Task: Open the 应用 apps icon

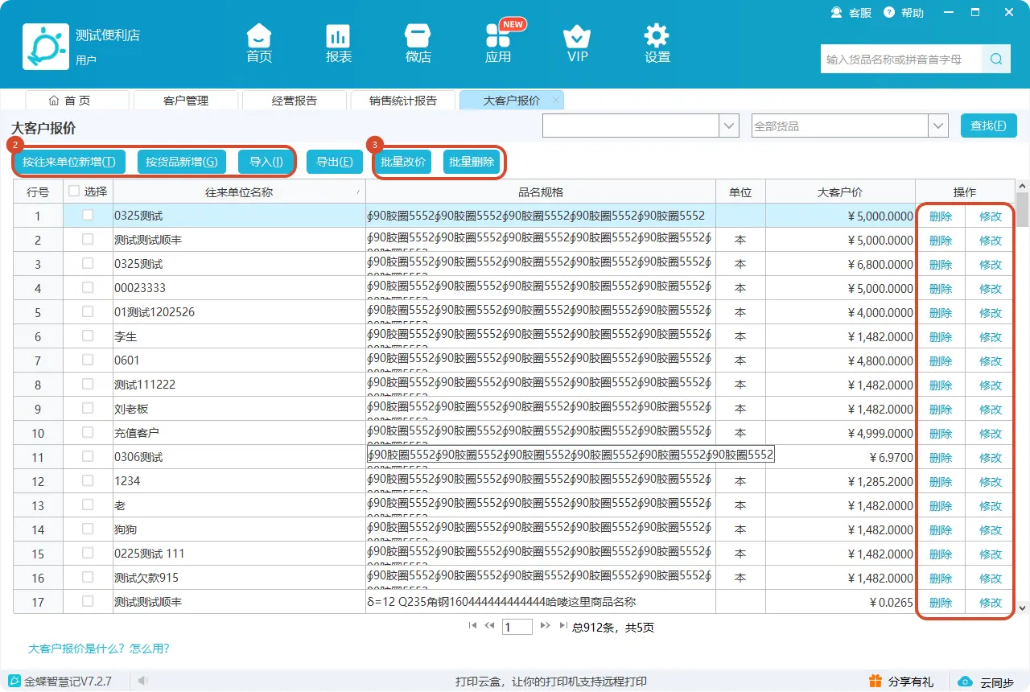Action: pos(498,36)
